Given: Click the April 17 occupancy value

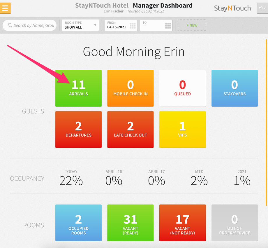Looking at the screenshot, I should point(156,181).
